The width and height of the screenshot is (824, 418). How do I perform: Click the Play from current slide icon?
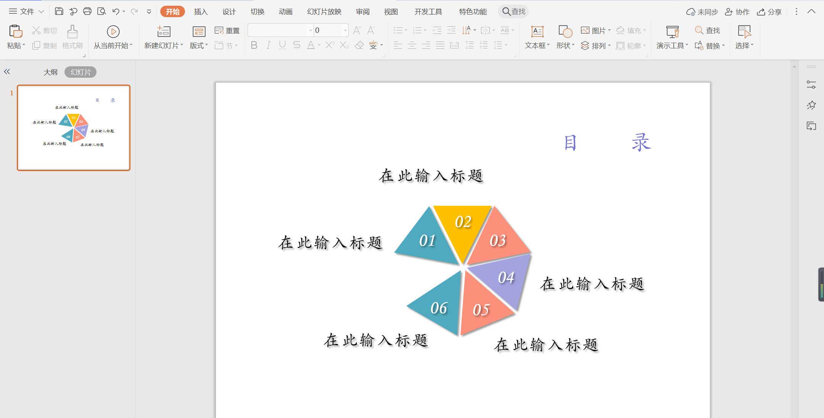[x=113, y=32]
